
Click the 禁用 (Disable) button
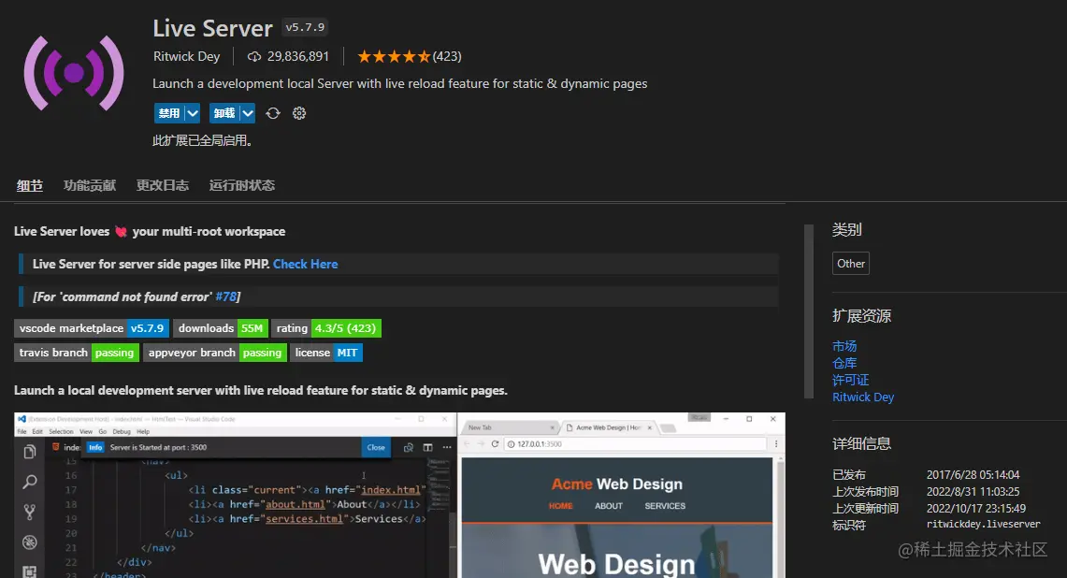168,113
